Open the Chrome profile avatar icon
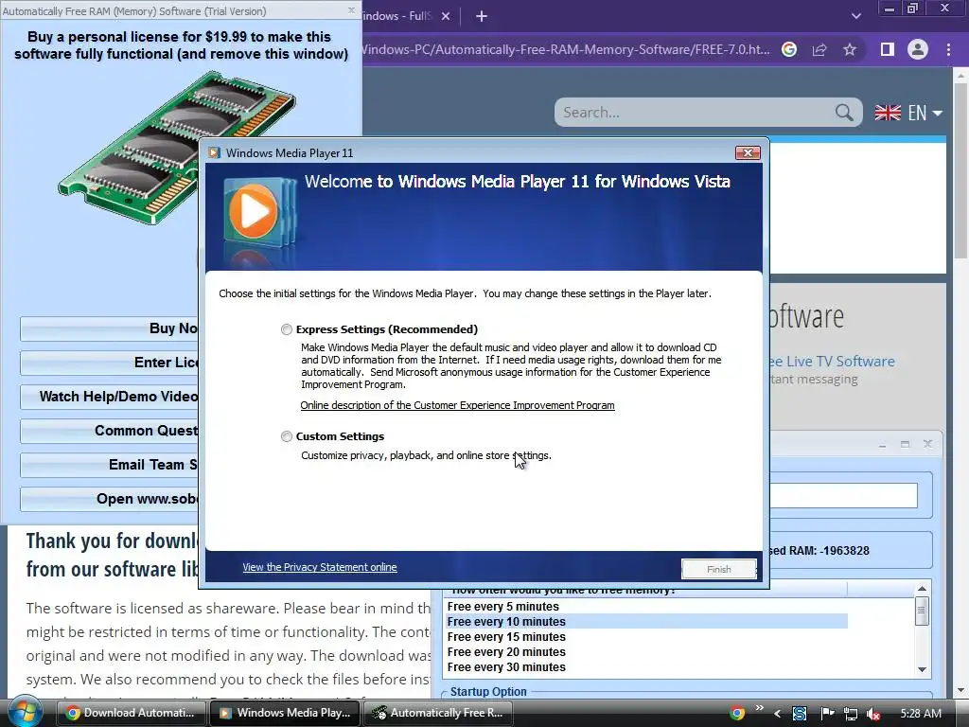Screen dimensions: 969x727 [x=918, y=49]
